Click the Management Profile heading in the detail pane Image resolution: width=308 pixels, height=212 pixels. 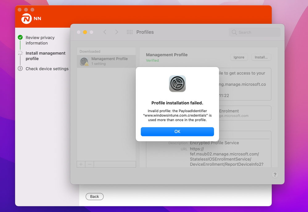tap(166, 55)
